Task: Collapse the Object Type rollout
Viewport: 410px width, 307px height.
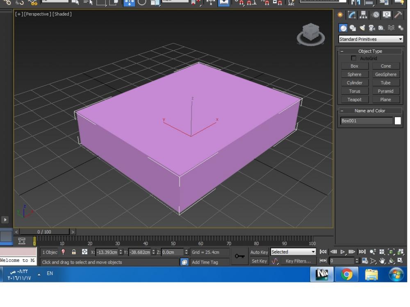Action: (x=342, y=52)
